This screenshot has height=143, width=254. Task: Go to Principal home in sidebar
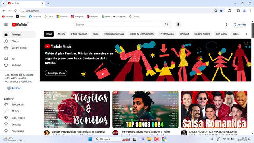19,35
